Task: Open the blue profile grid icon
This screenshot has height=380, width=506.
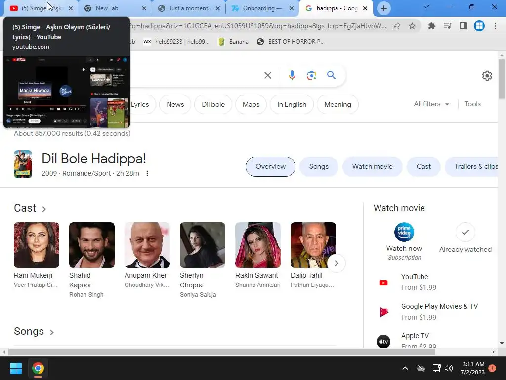Action: pos(479,26)
